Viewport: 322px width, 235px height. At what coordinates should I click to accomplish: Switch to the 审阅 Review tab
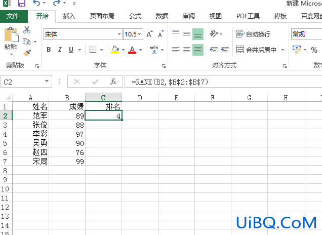click(x=189, y=16)
